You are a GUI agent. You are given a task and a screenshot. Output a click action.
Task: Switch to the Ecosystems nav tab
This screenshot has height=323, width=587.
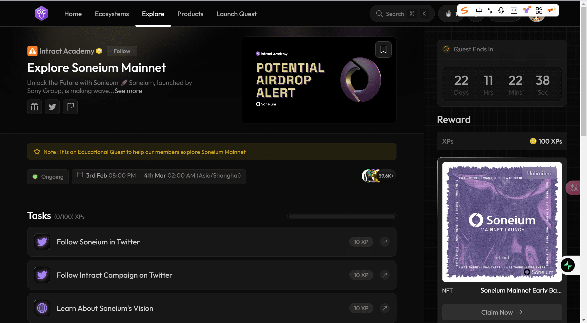click(x=112, y=14)
